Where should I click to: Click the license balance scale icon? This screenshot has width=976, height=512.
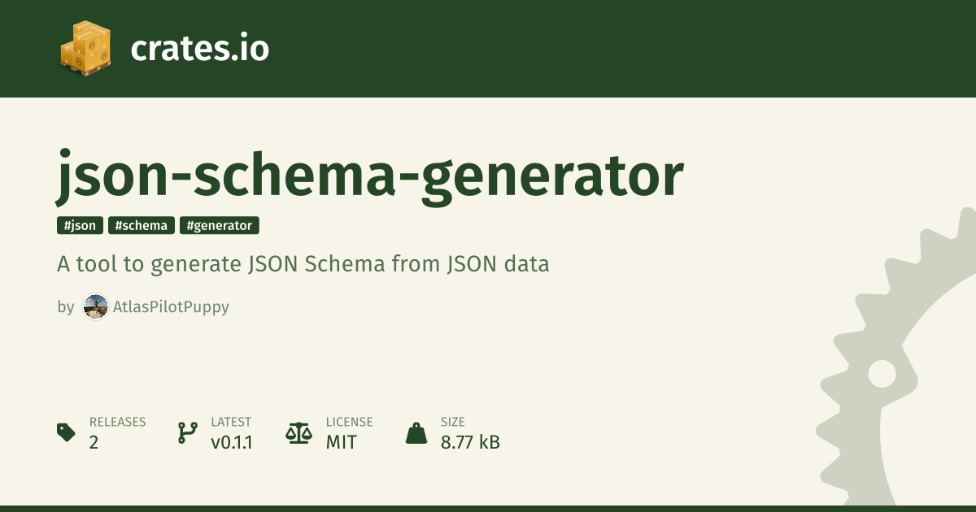pyautogui.click(x=298, y=432)
